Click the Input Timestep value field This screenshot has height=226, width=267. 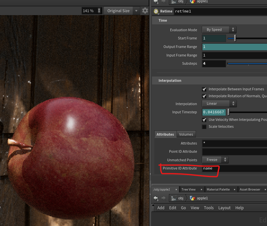coord(214,112)
